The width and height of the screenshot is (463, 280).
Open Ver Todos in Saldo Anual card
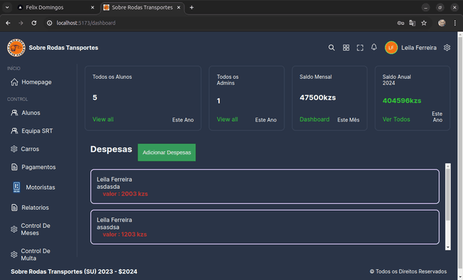pyautogui.click(x=396, y=119)
